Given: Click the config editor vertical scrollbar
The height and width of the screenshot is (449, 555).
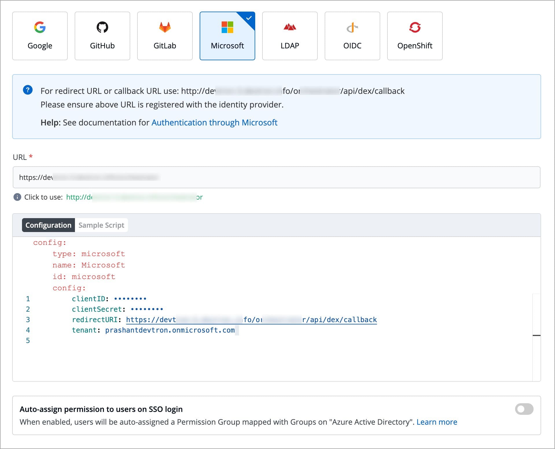Looking at the screenshot, I should (536, 335).
